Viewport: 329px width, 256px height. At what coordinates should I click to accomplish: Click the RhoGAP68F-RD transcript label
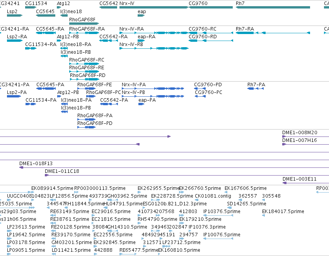tap(88, 75)
